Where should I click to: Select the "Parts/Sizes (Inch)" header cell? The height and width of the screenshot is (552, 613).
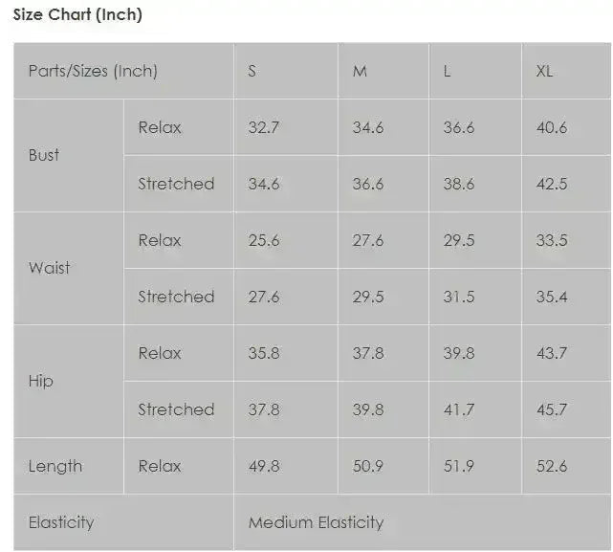pyautogui.click(x=93, y=71)
